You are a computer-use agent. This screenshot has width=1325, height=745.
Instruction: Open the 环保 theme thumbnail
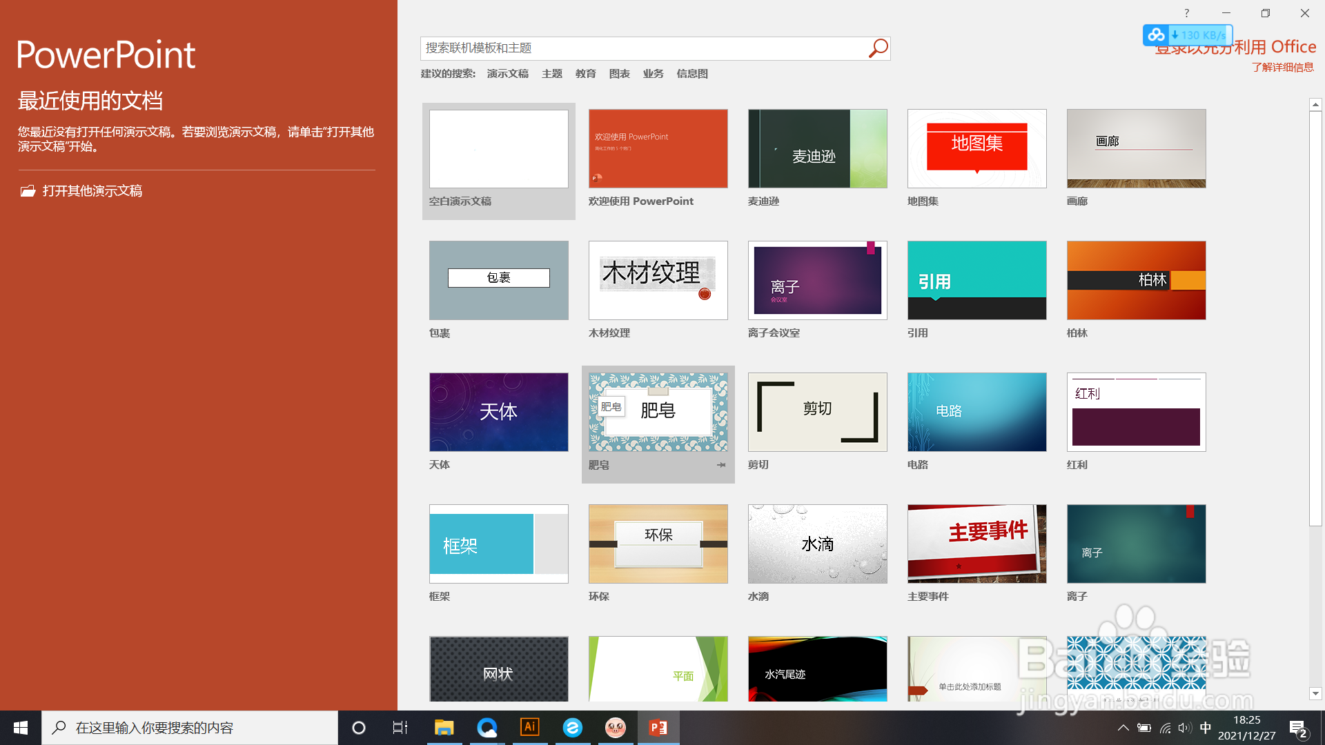click(x=658, y=544)
